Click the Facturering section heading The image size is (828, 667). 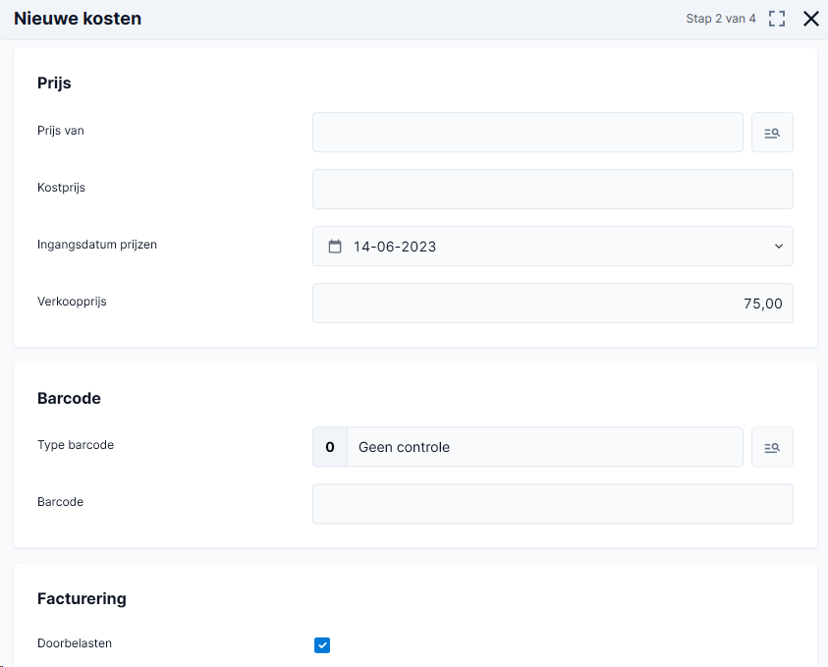point(82,599)
